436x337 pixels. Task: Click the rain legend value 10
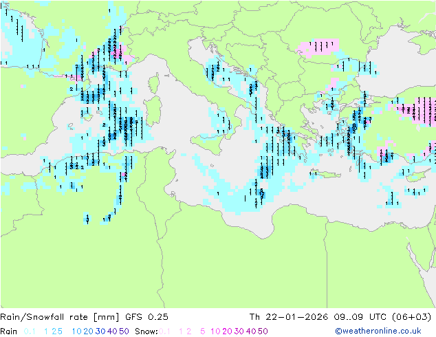77,331
